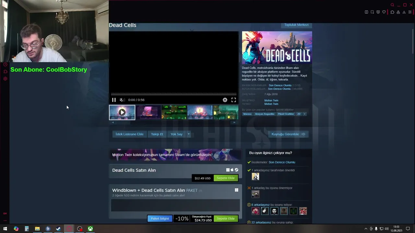Open Paket bilgisi bundle info
The width and height of the screenshot is (415, 233).
[160, 218]
